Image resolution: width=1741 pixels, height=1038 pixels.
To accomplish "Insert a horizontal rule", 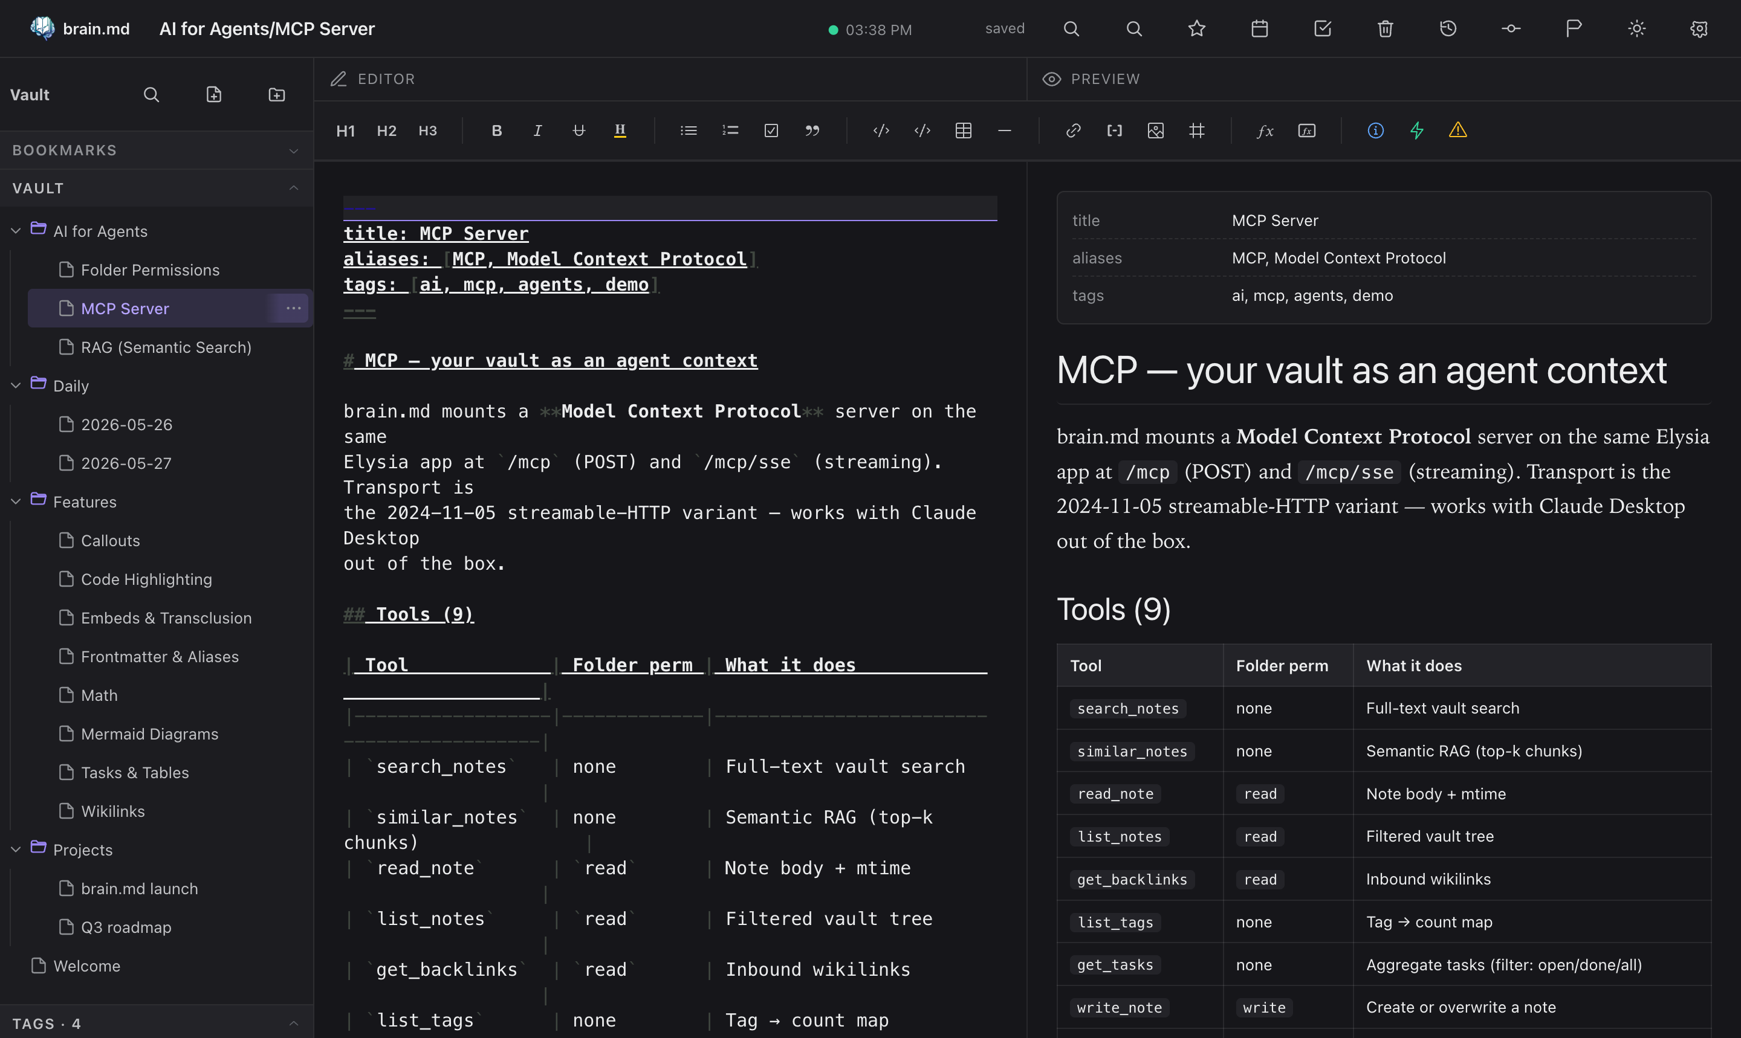I will (1004, 131).
